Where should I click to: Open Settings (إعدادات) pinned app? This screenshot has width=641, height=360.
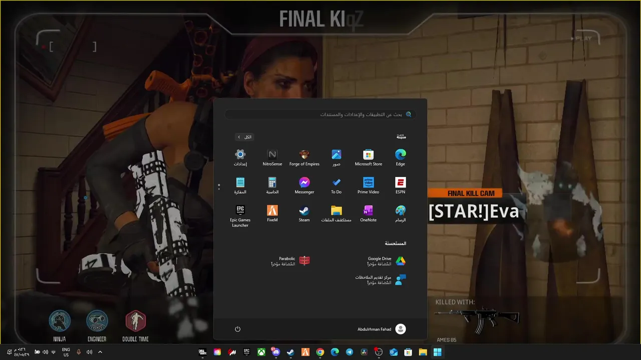(x=240, y=157)
